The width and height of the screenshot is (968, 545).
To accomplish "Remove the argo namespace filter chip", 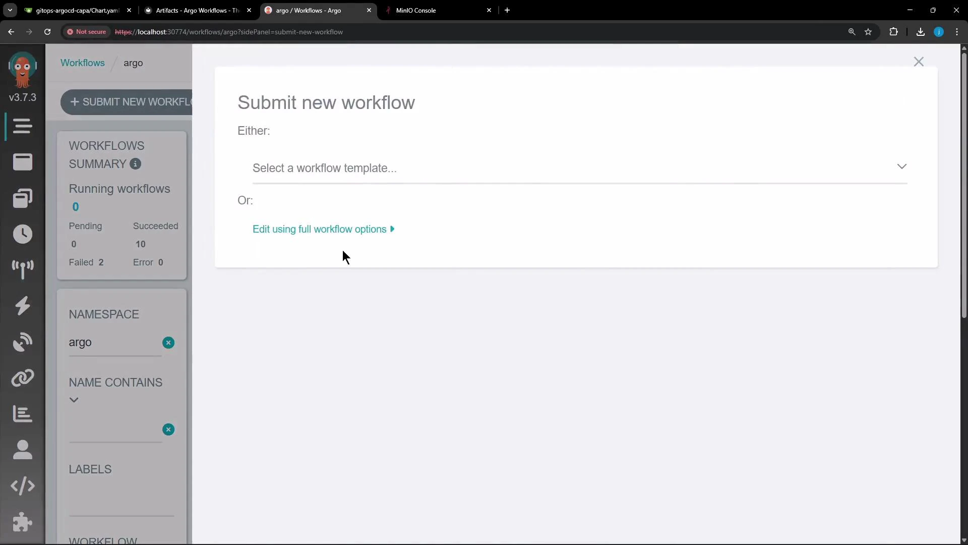I will click(x=168, y=343).
